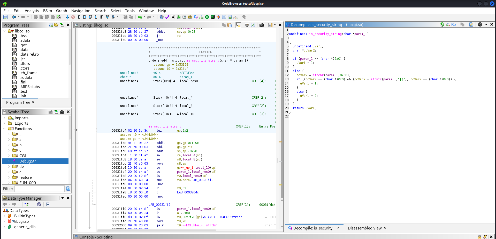Click the Undo arrow in the toolbar
496x239 pixels.
coord(140,17)
